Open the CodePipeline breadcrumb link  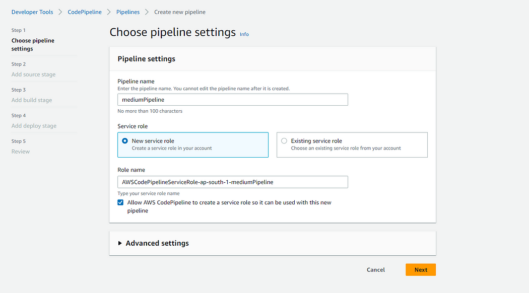[x=84, y=12]
